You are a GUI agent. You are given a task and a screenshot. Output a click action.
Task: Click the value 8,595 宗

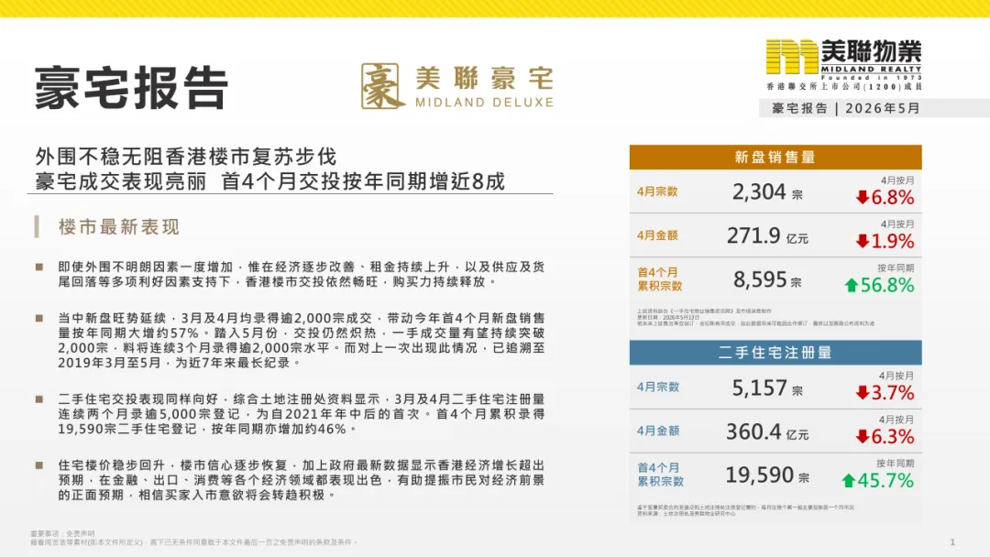767,279
